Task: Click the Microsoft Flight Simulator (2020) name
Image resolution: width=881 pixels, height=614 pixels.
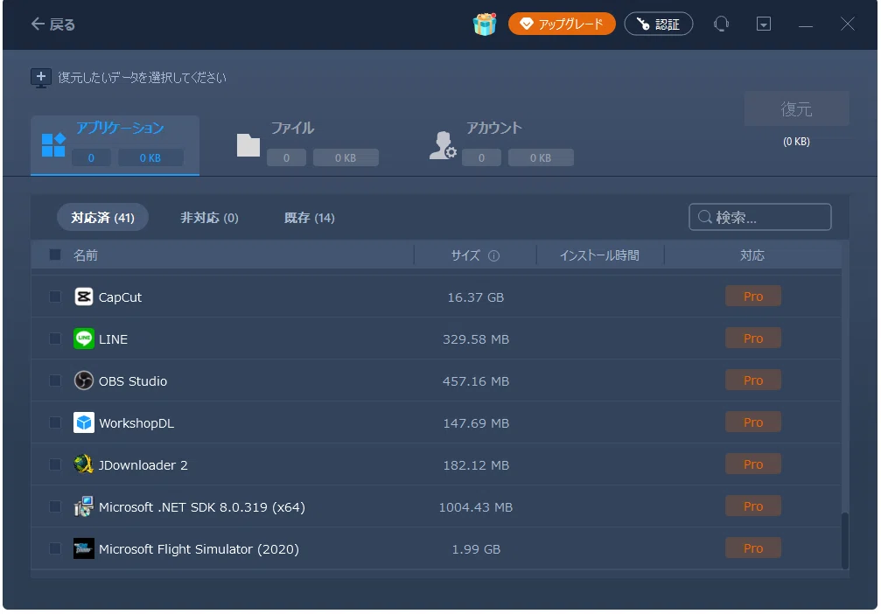Action: pyautogui.click(x=199, y=549)
